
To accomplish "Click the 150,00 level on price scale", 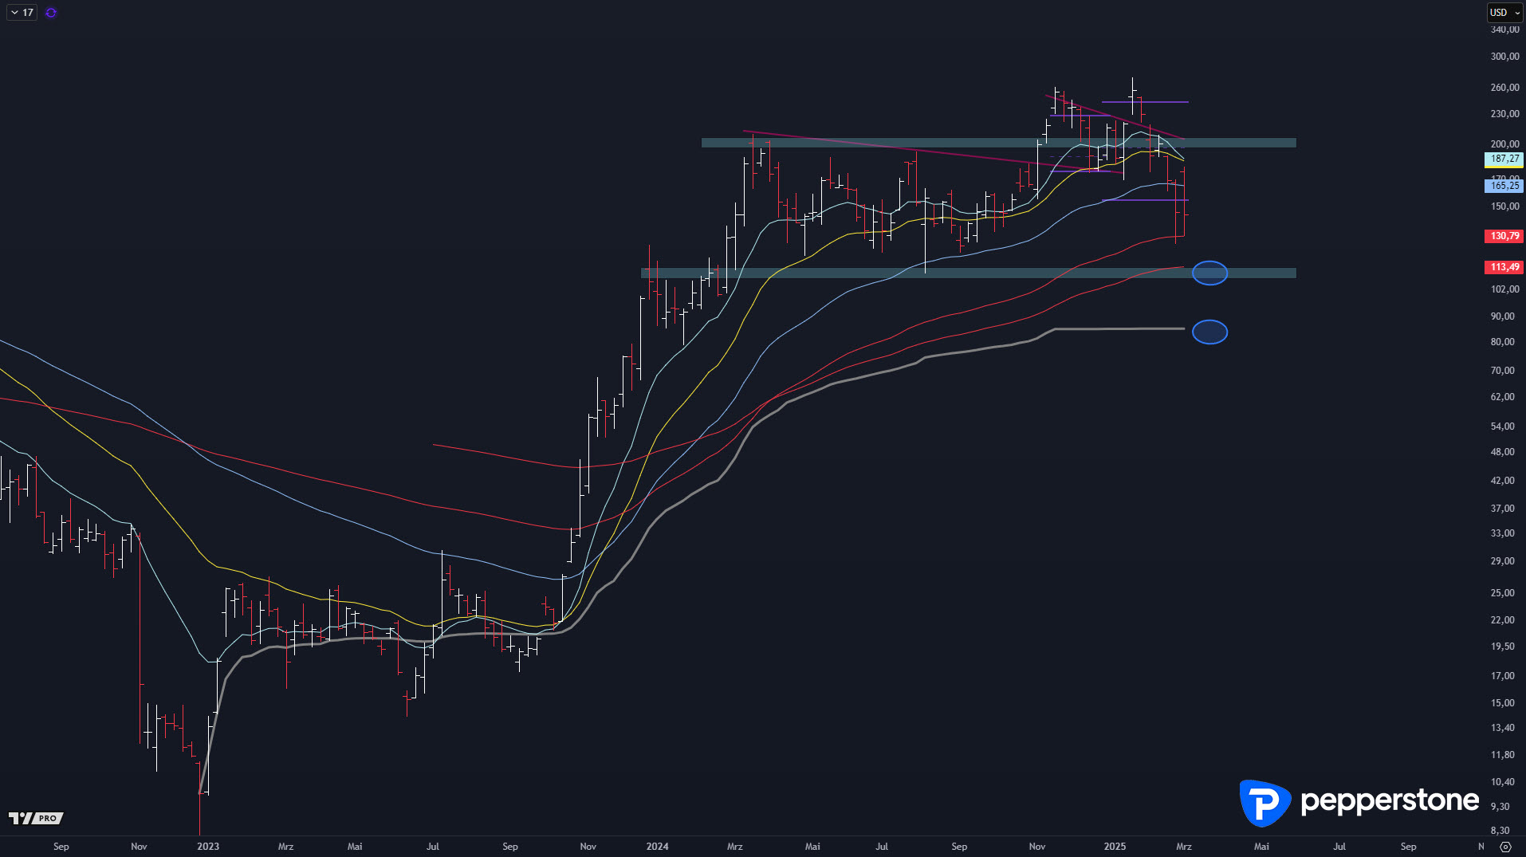I will pos(1504,206).
